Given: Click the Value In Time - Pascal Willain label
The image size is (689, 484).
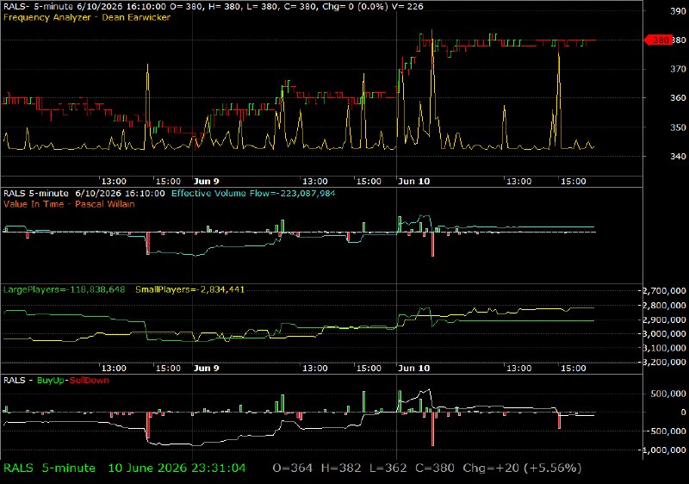Looking at the screenshot, I should [x=69, y=204].
